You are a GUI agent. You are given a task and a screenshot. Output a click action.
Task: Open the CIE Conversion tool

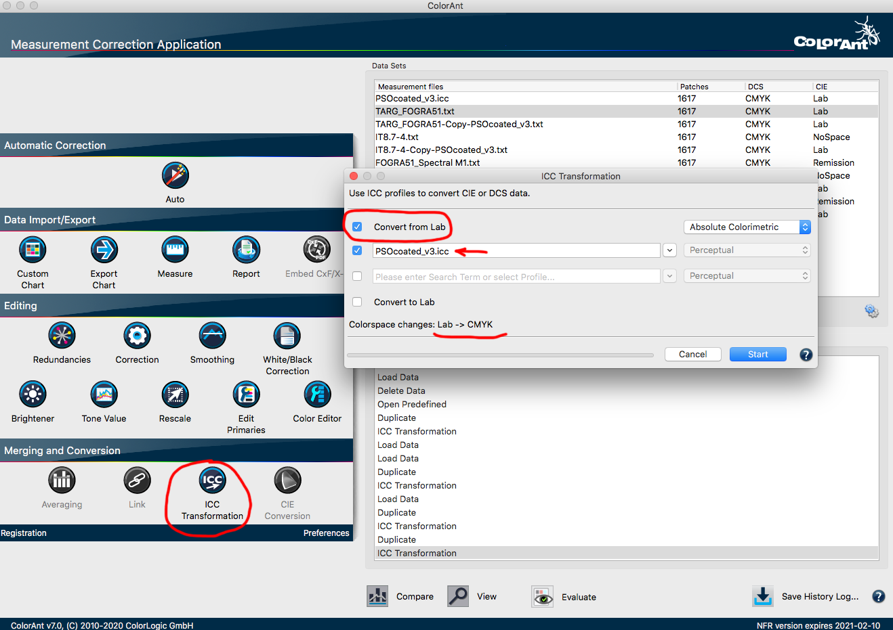coord(287,480)
